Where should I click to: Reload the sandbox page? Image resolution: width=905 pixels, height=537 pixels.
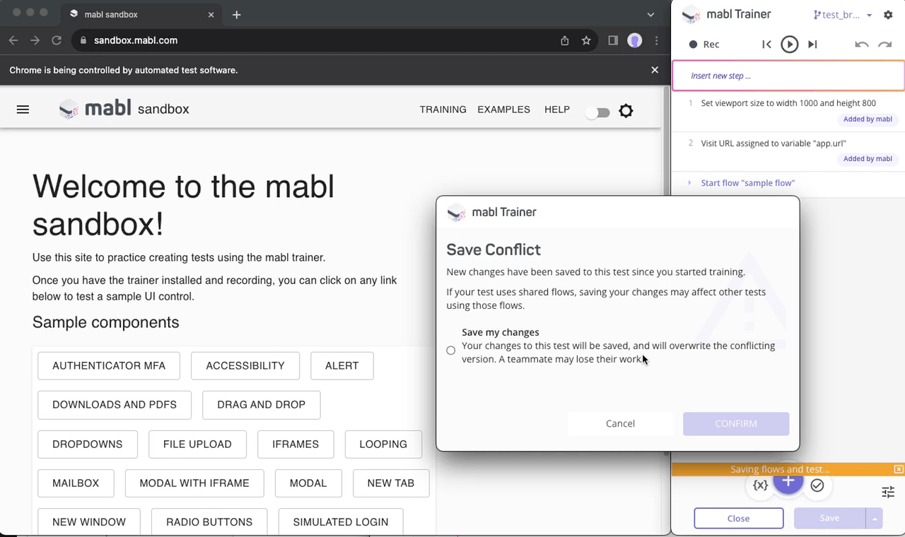tap(57, 40)
